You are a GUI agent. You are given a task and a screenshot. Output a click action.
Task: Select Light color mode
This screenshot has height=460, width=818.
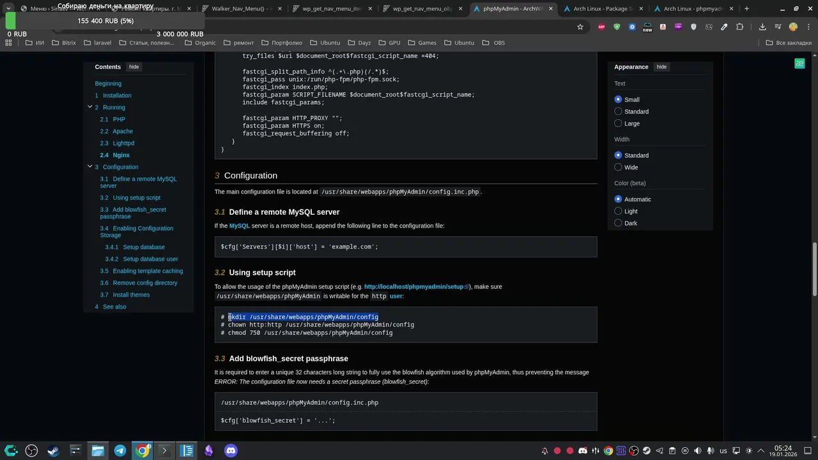pos(618,211)
